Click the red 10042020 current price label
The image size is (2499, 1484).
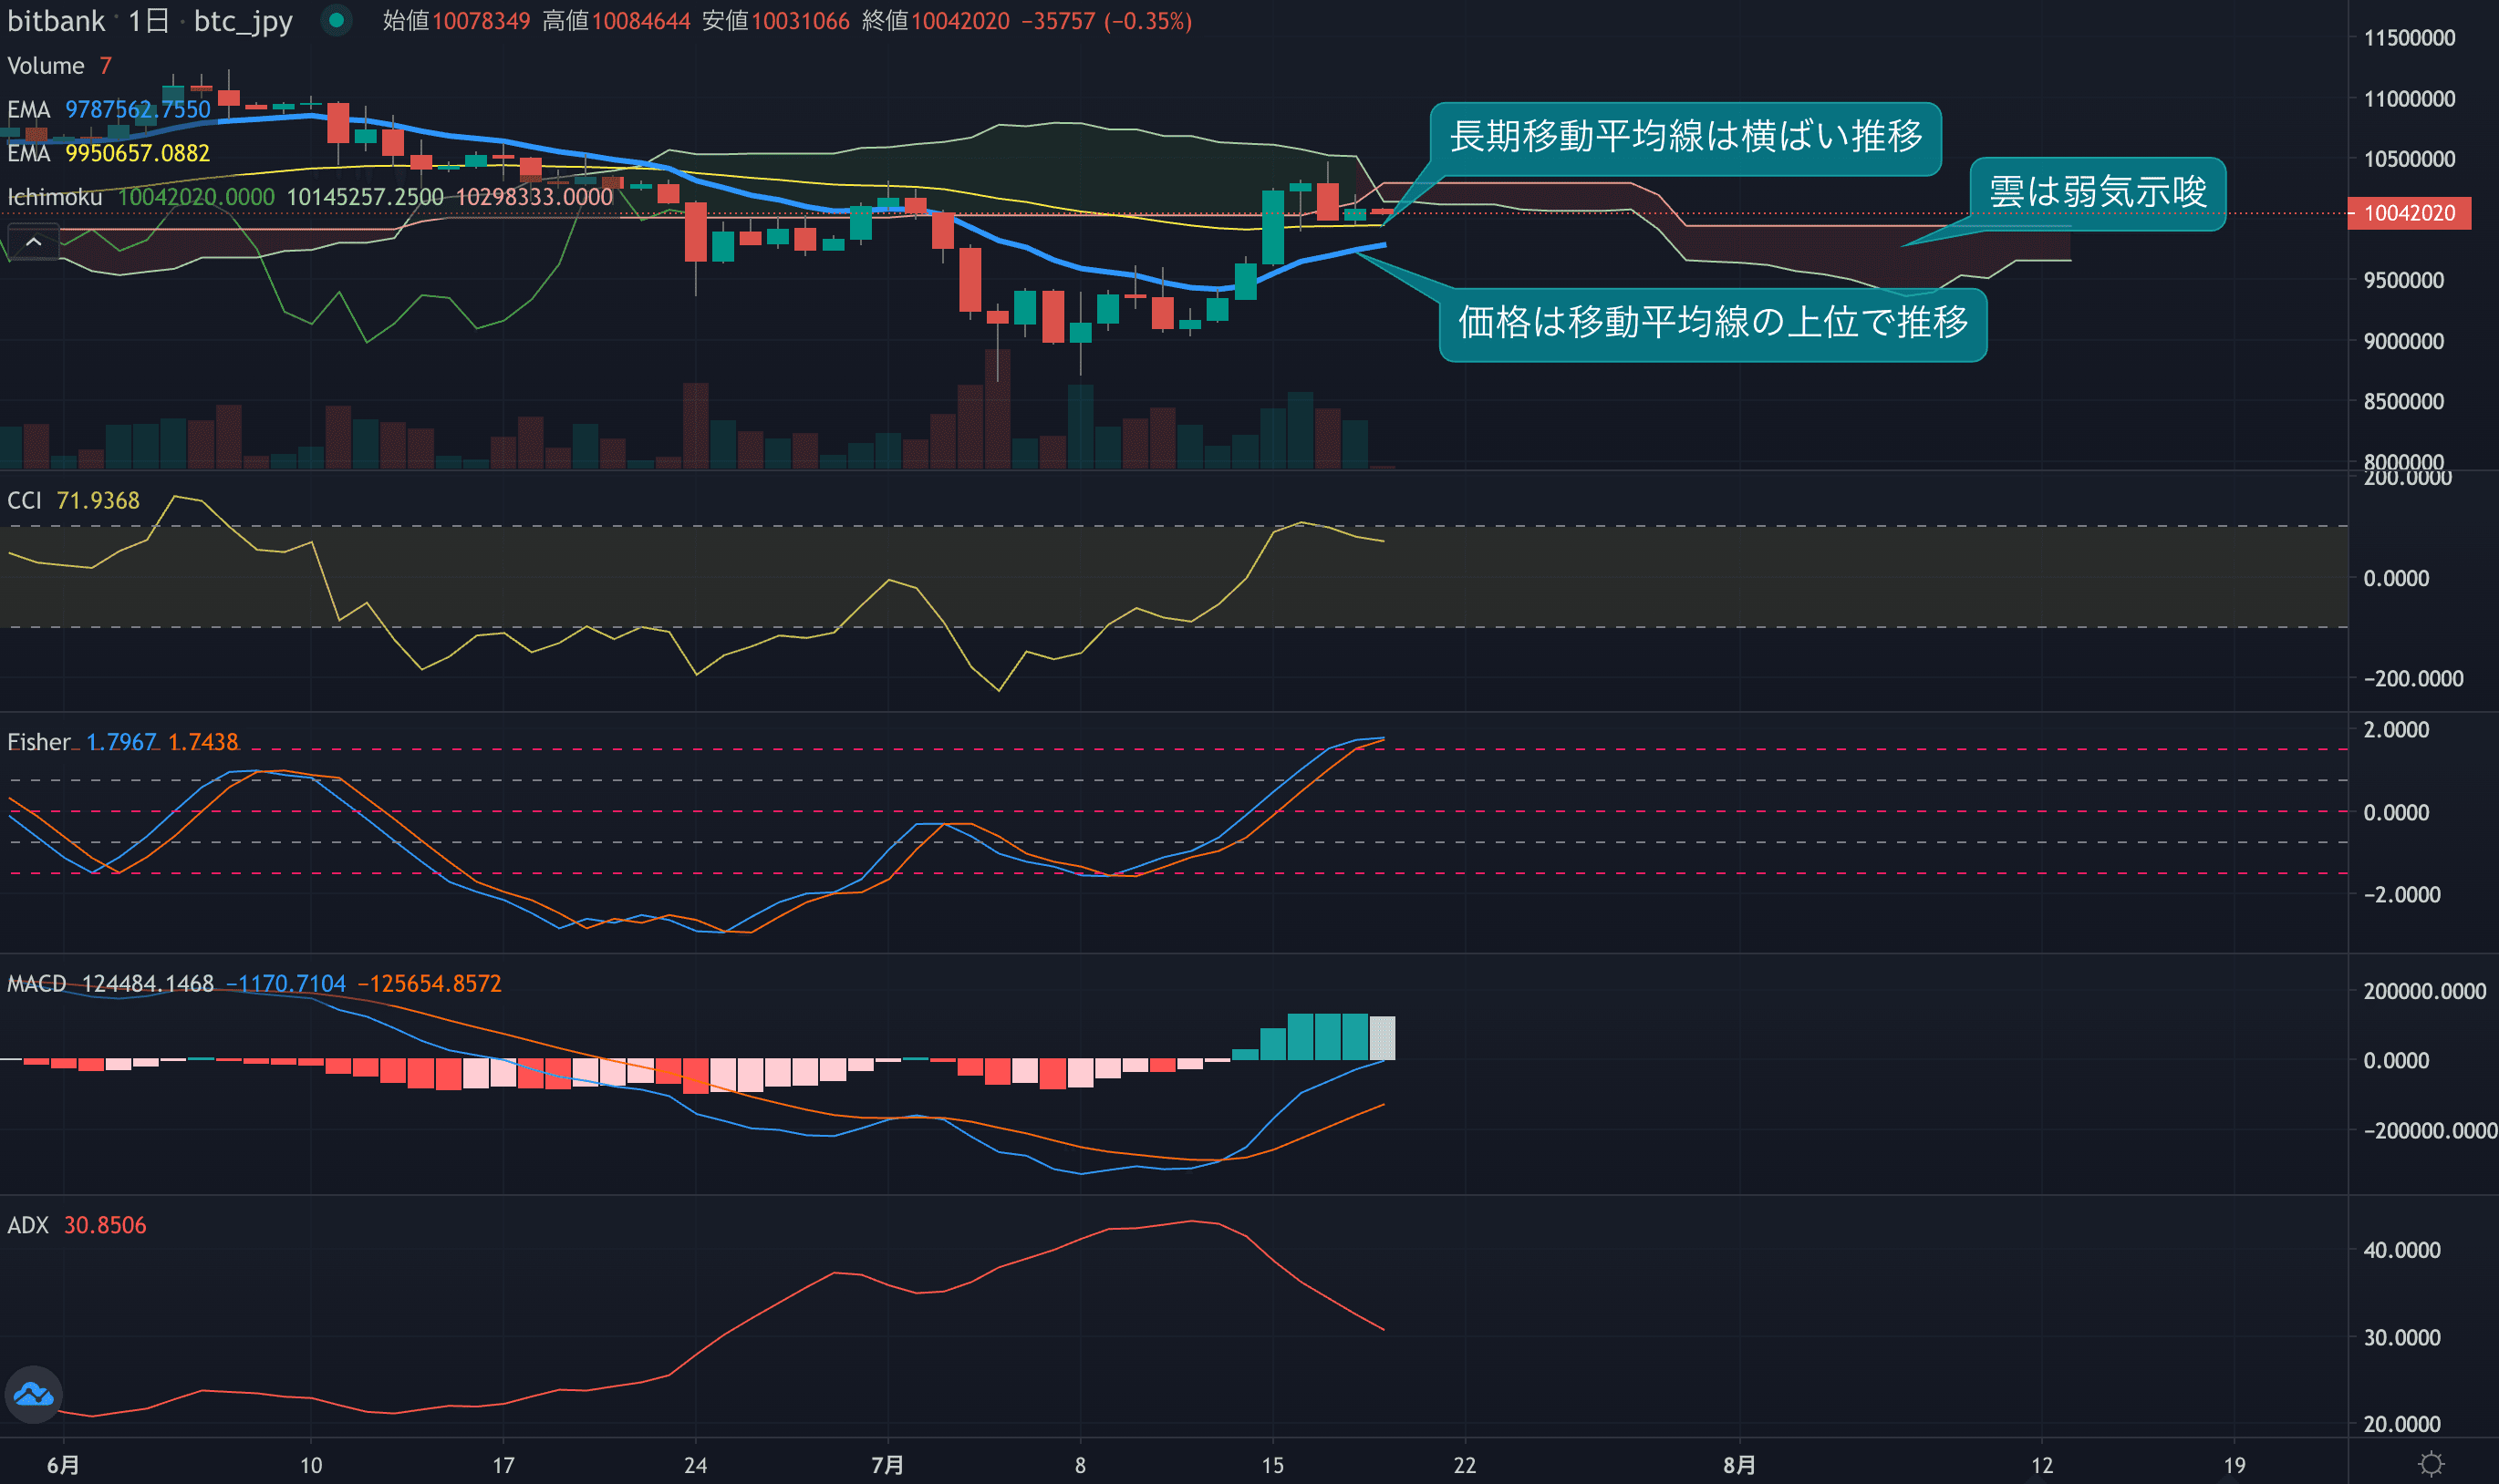point(2408,213)
